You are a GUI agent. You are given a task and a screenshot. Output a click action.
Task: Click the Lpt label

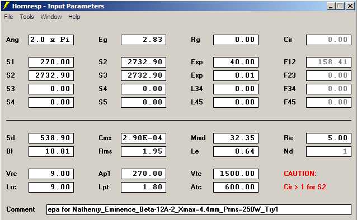104,187
